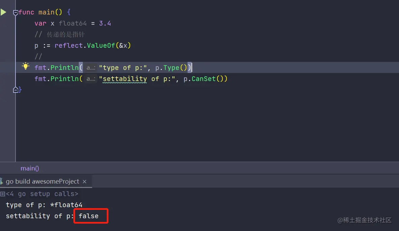
Task: Click the 'false' value in output
Action: 89,216
